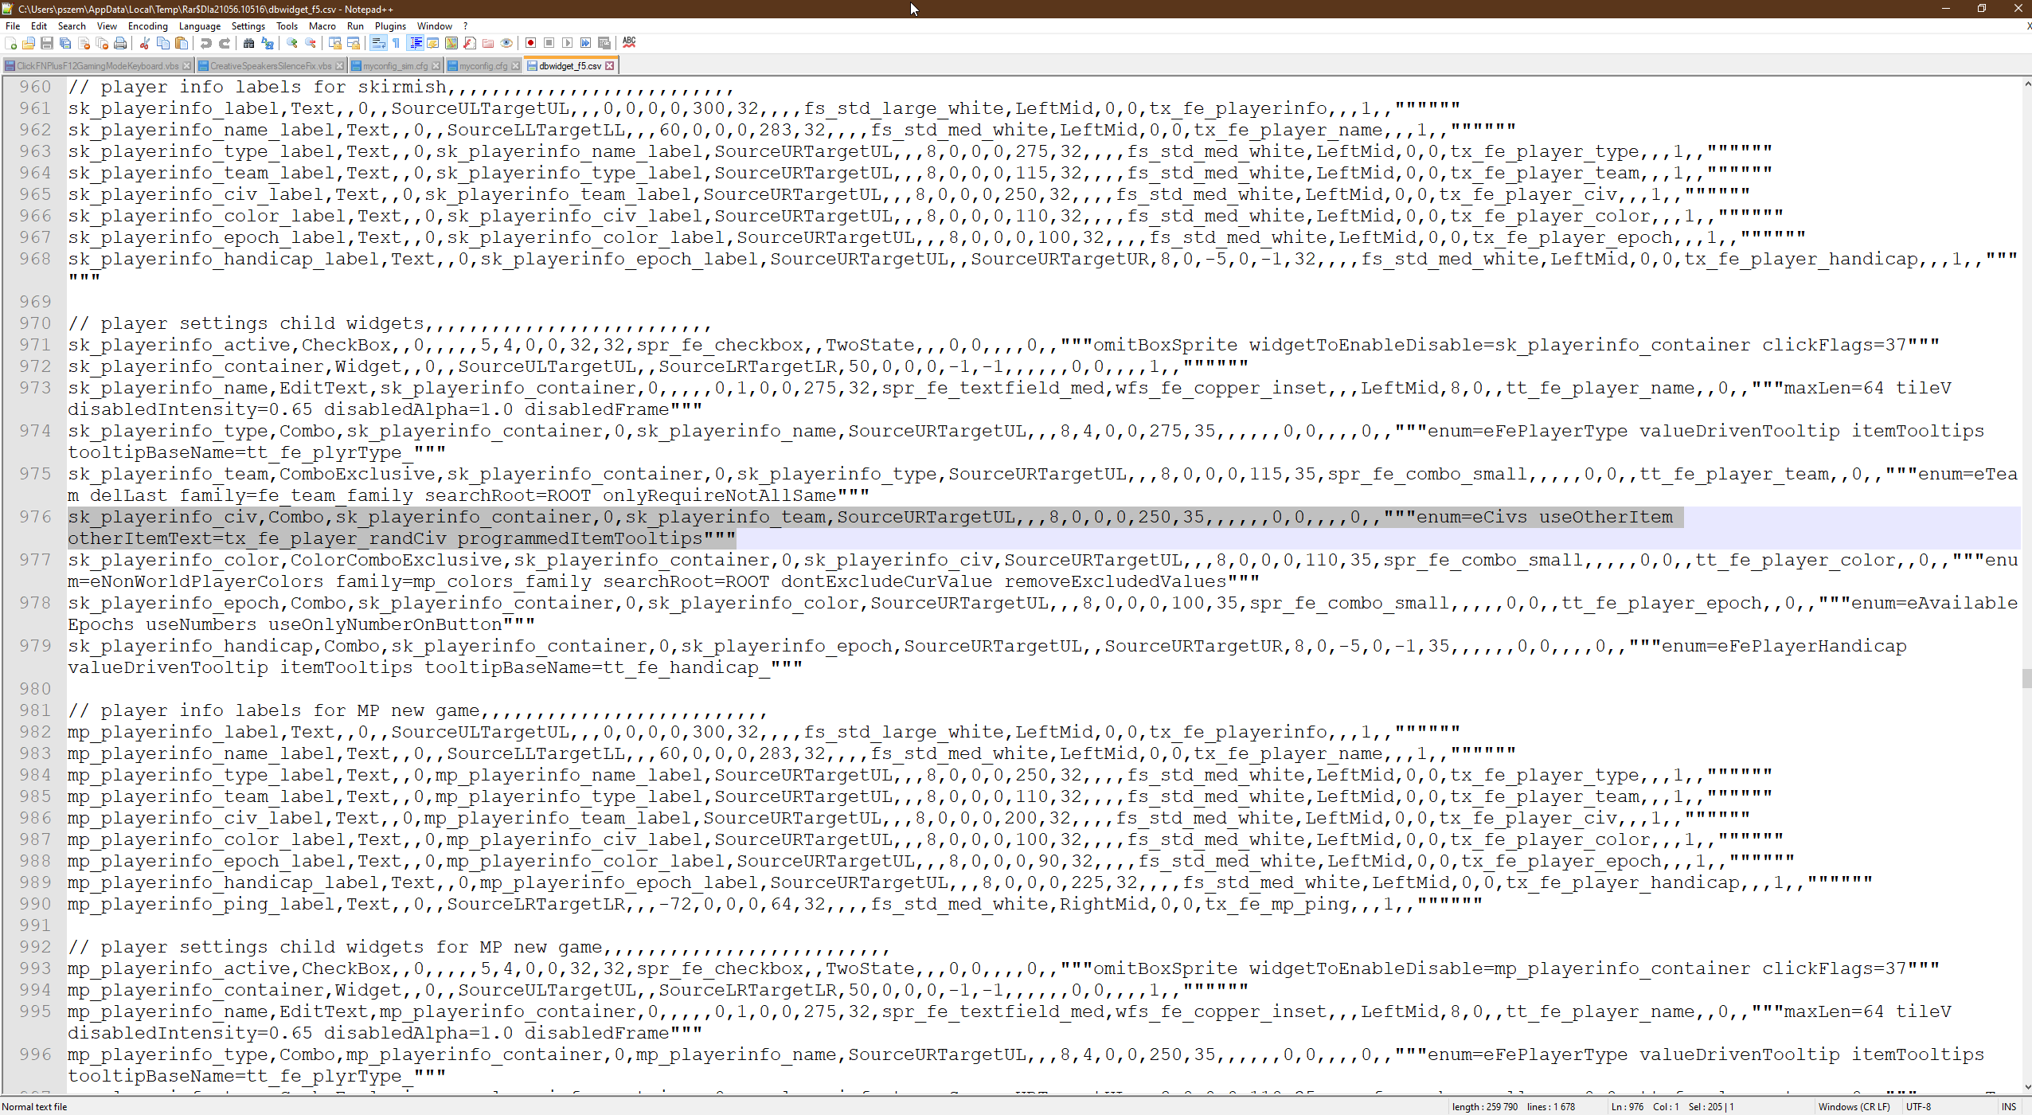Image resolution: width=2032 pixels, height=1115 pixels.
Task: Toggle synchronize vertical scrolling icon
Action: (335, 43)
